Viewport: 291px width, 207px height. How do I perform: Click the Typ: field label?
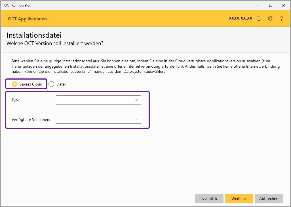(15, 100)
